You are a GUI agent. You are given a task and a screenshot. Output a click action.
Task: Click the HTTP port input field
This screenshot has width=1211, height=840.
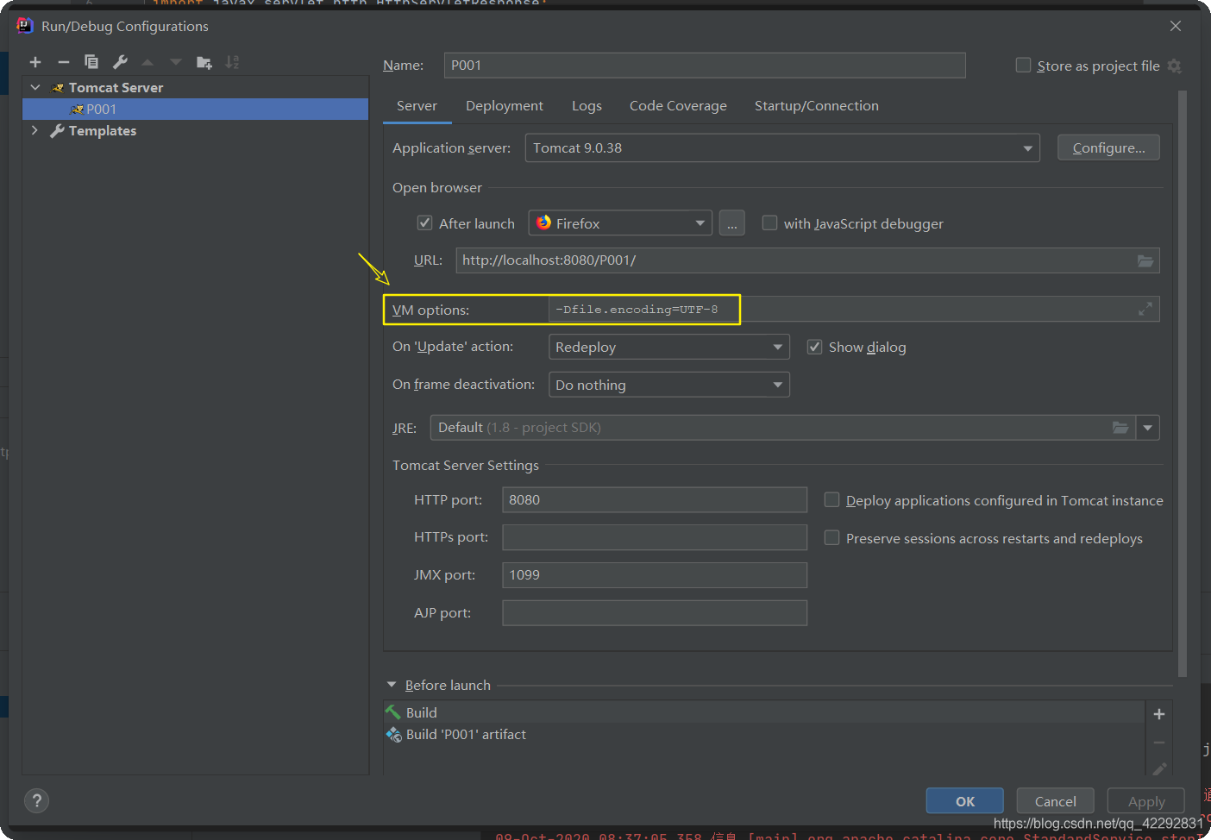click(654, 500)
